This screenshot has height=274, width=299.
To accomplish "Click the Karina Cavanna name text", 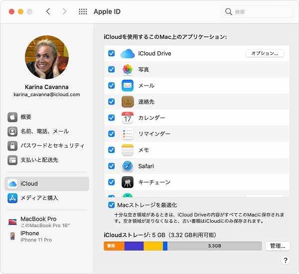I will 47,87.
